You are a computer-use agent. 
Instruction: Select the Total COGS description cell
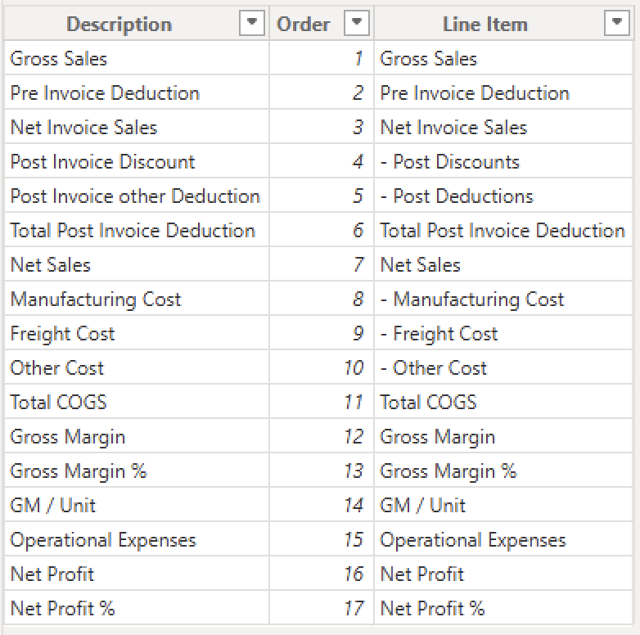click(x=137, y=401)
